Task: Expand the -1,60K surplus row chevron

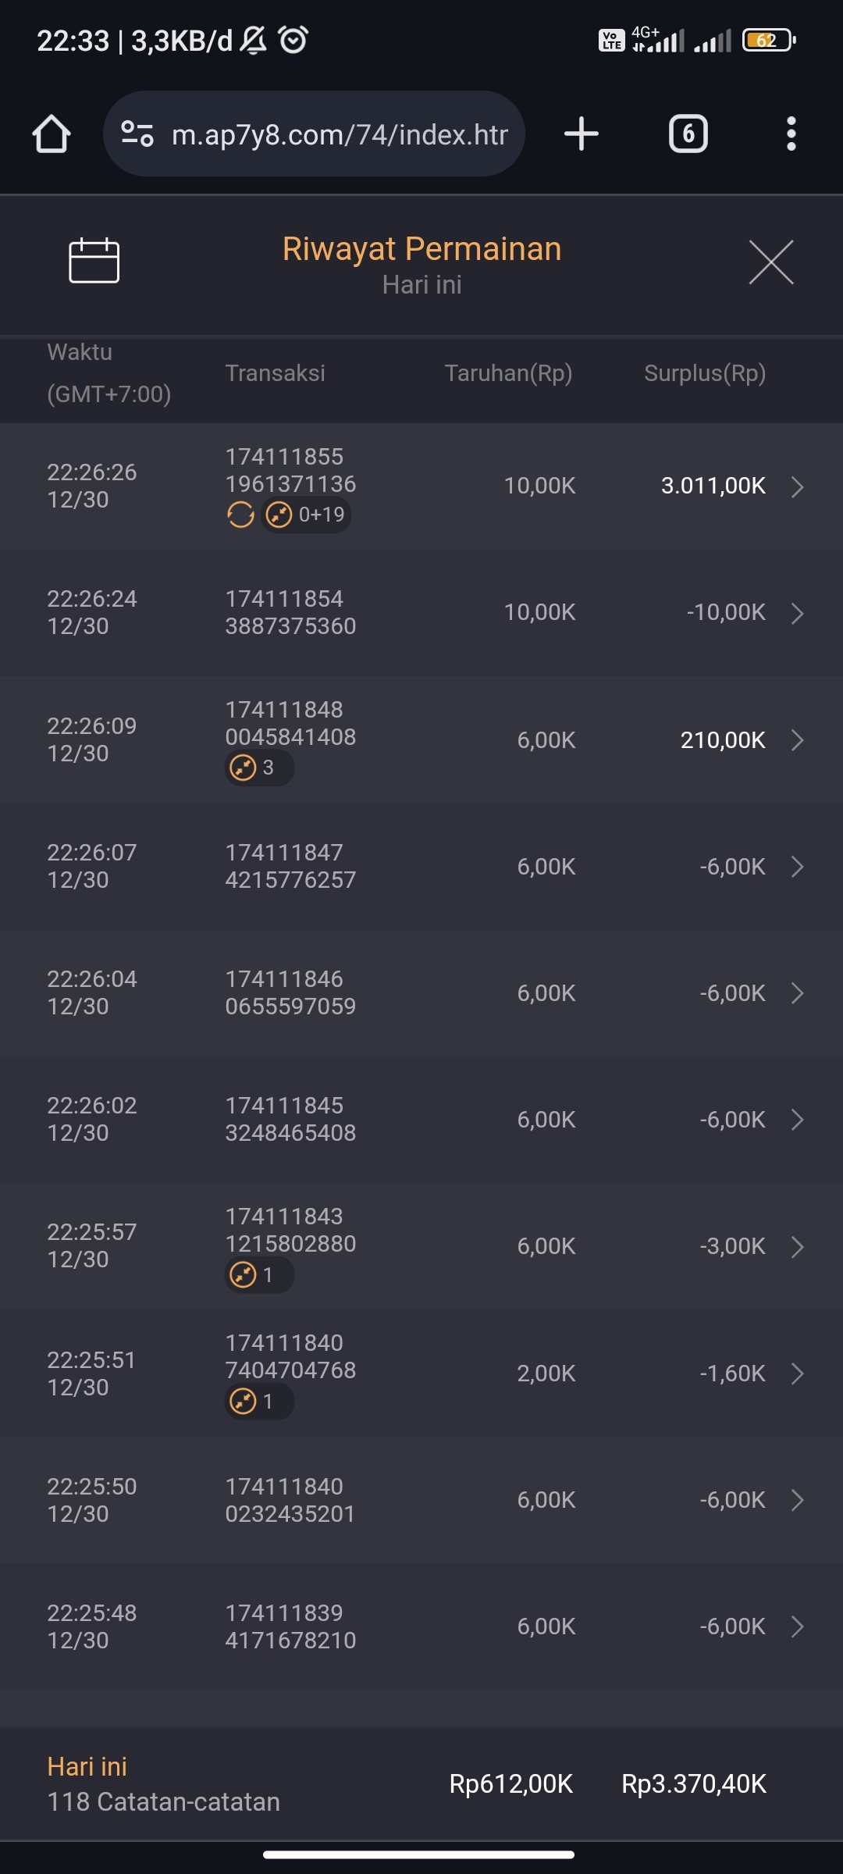Action: [x=797, y=1373]
